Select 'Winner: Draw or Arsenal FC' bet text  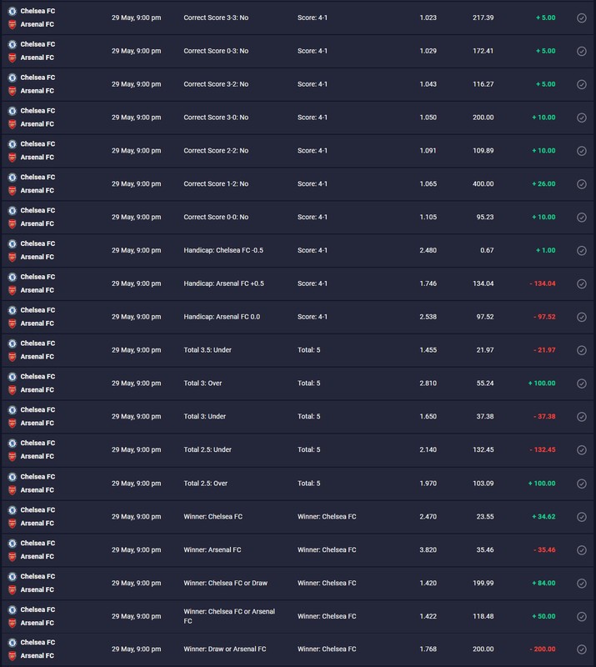(224, 649)
